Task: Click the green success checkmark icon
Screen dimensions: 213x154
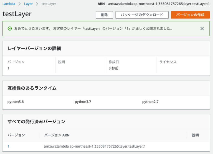Action: pyautogui.click(x=10, y=28)
